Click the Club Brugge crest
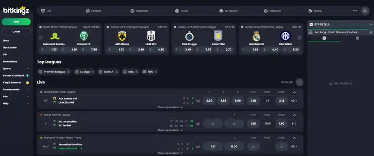 tap(189, 36)
